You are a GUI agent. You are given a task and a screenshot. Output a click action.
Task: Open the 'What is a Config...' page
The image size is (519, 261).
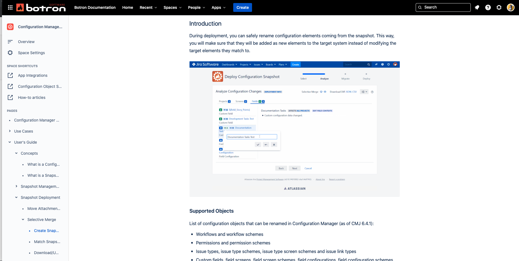43,164
